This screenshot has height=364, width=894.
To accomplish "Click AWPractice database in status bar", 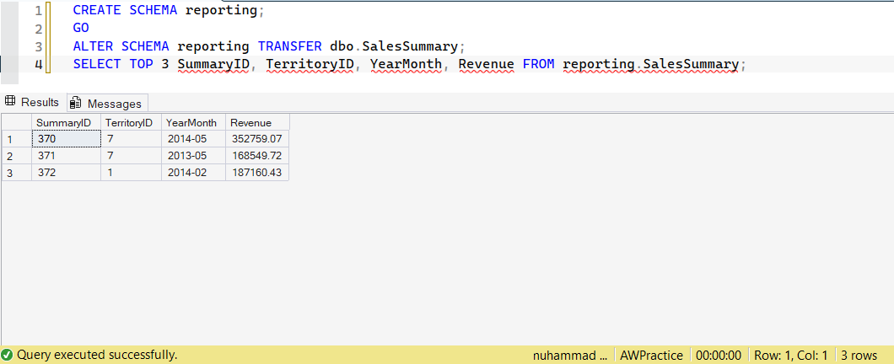I will (652, 356).
